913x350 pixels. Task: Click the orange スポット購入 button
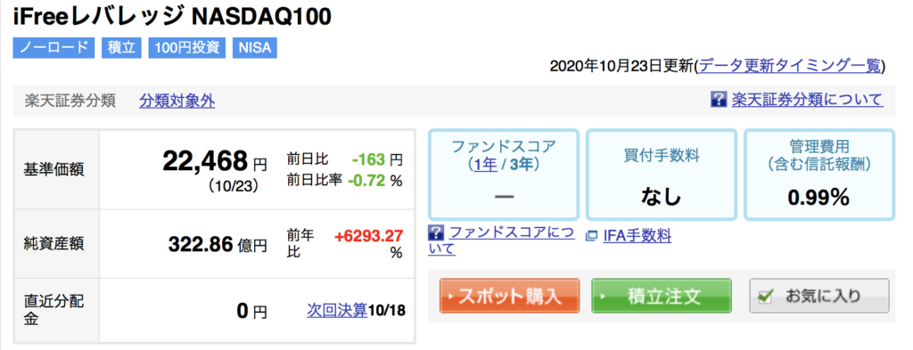[509, 297]
